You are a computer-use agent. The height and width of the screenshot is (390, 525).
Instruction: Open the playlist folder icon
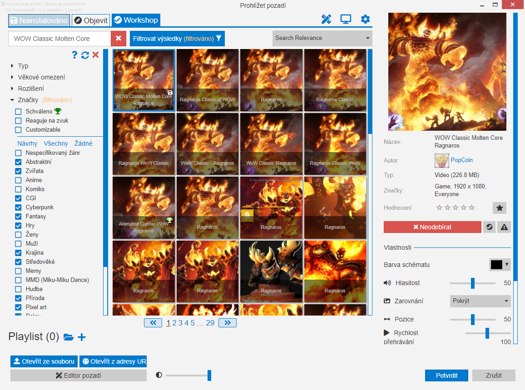coord(69,337)
